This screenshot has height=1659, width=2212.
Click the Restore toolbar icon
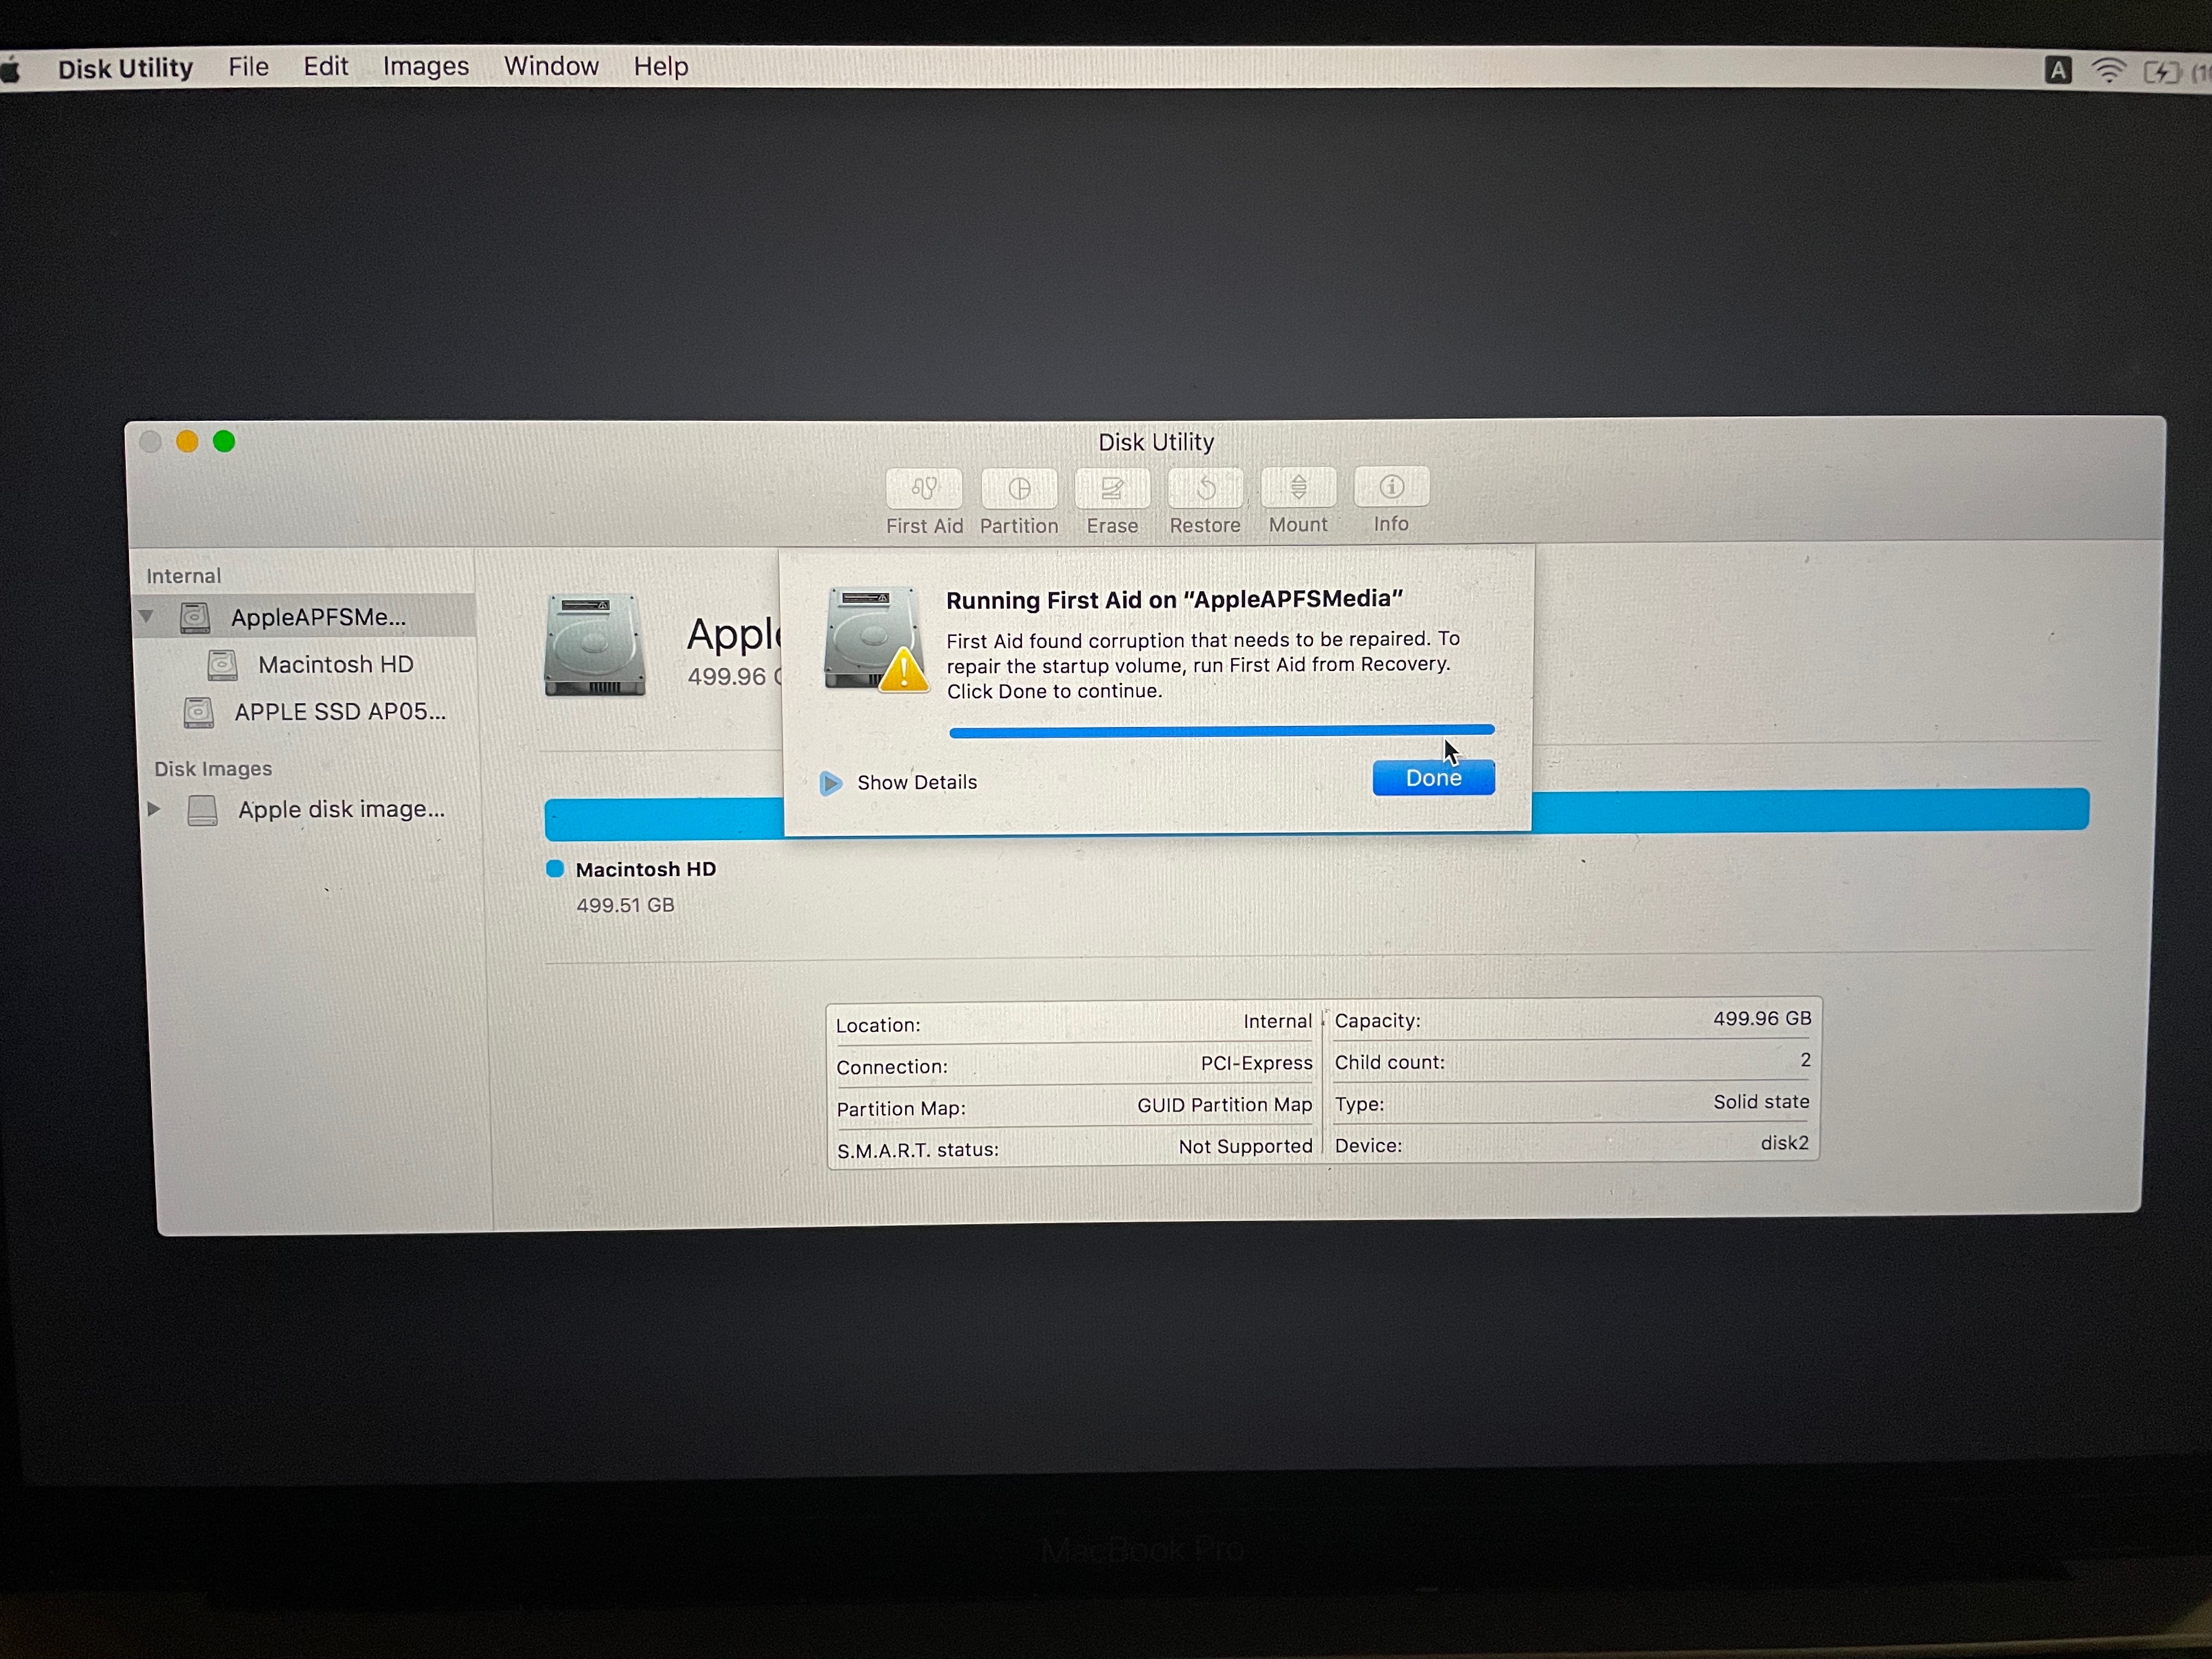pos(1205,489)
